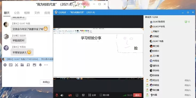Click the speaker volume icon
The width and height of the screenshot is (196, 98).
pos(62,95)
